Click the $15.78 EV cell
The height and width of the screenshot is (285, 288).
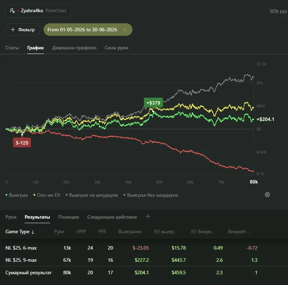pyautogui.click(x=179, y=248)
